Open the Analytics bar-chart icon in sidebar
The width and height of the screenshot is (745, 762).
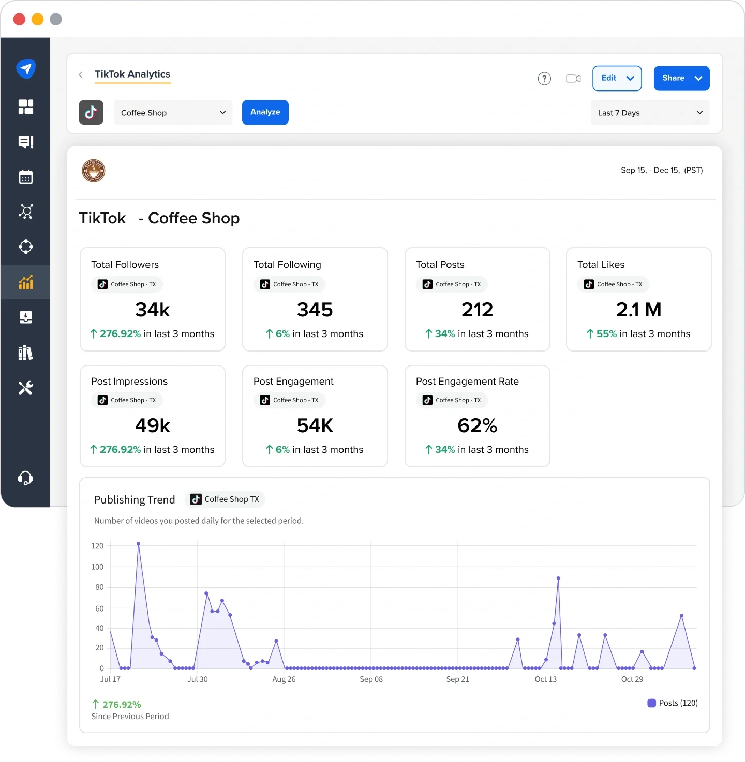(x=26, y=282)
